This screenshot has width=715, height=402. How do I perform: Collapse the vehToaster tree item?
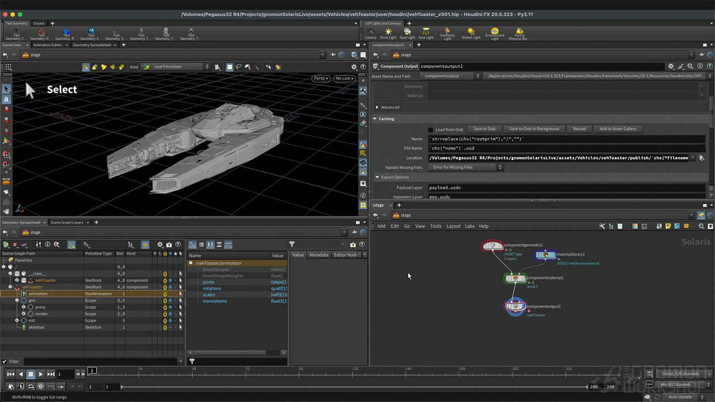click(10, 287)
